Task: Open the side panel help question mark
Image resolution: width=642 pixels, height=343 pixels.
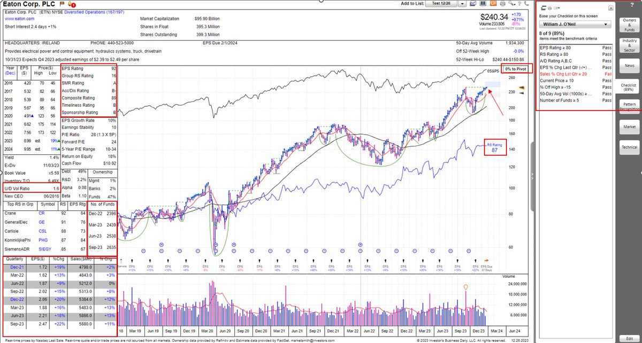Action: (x=632, y=5)
